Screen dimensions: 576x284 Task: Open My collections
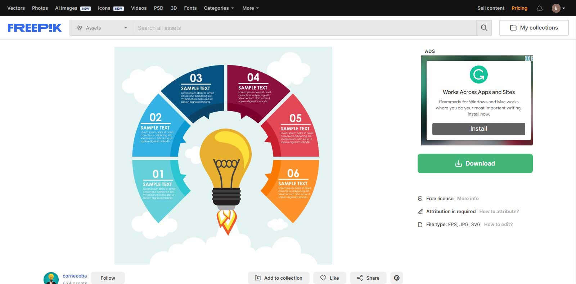coord(534,28)
